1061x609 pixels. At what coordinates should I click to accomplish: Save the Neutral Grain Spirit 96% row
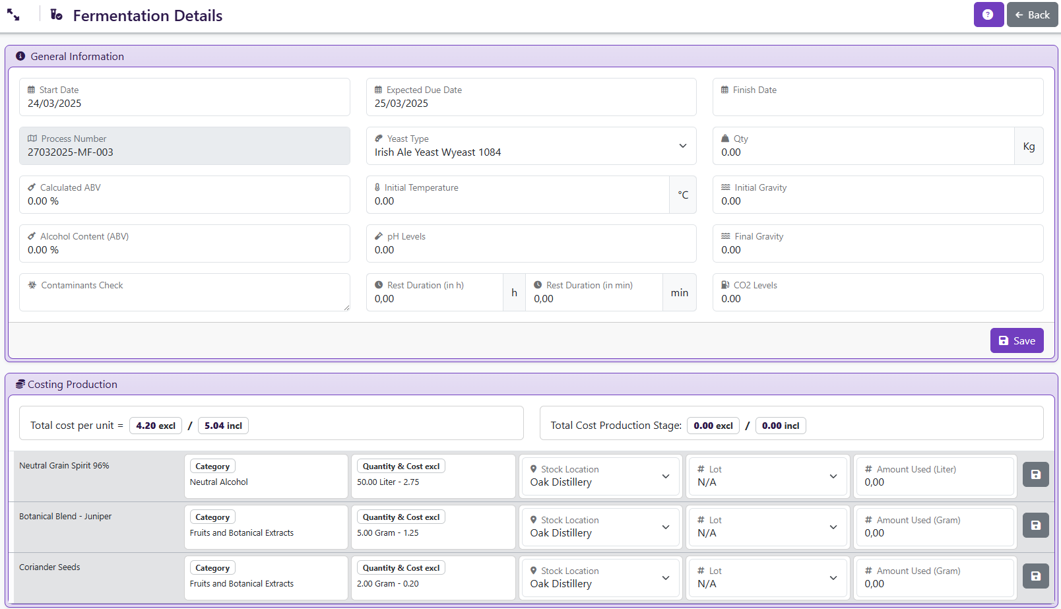[x=1035, y=474]
